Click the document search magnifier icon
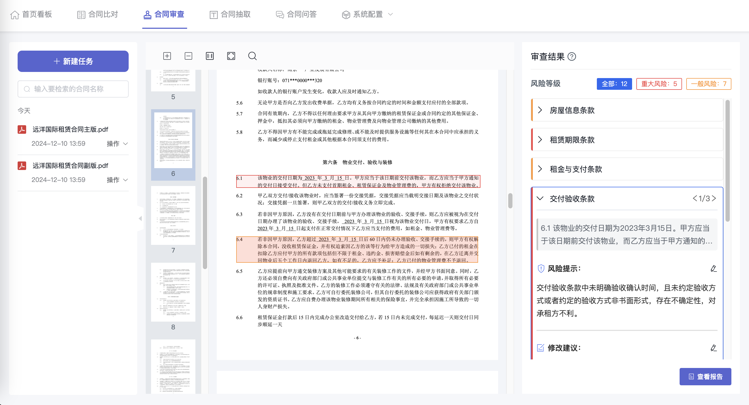 coord(252,56)
